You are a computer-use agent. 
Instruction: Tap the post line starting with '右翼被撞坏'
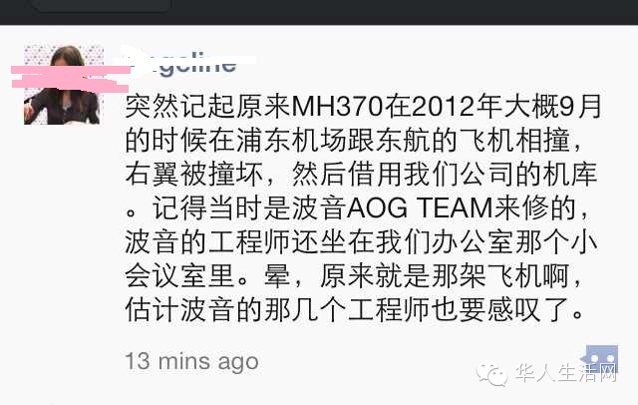click(x=361, y=175)
